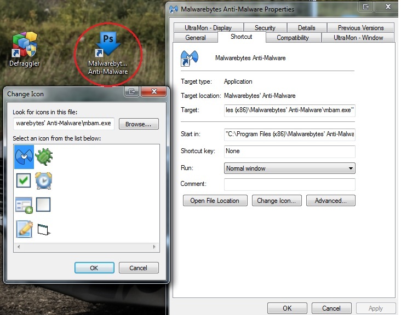Select the blank gray square icon
Image resolution: width=401 pixels, height=315 pixels.
(43, 205)
